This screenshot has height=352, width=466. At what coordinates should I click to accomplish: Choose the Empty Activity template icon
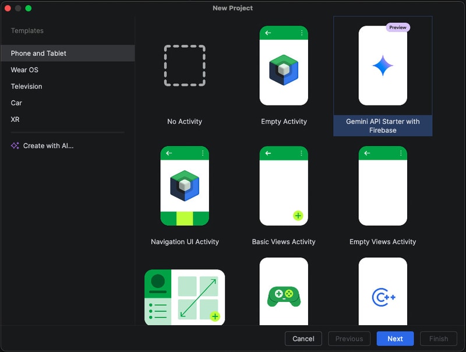point(284,66)
